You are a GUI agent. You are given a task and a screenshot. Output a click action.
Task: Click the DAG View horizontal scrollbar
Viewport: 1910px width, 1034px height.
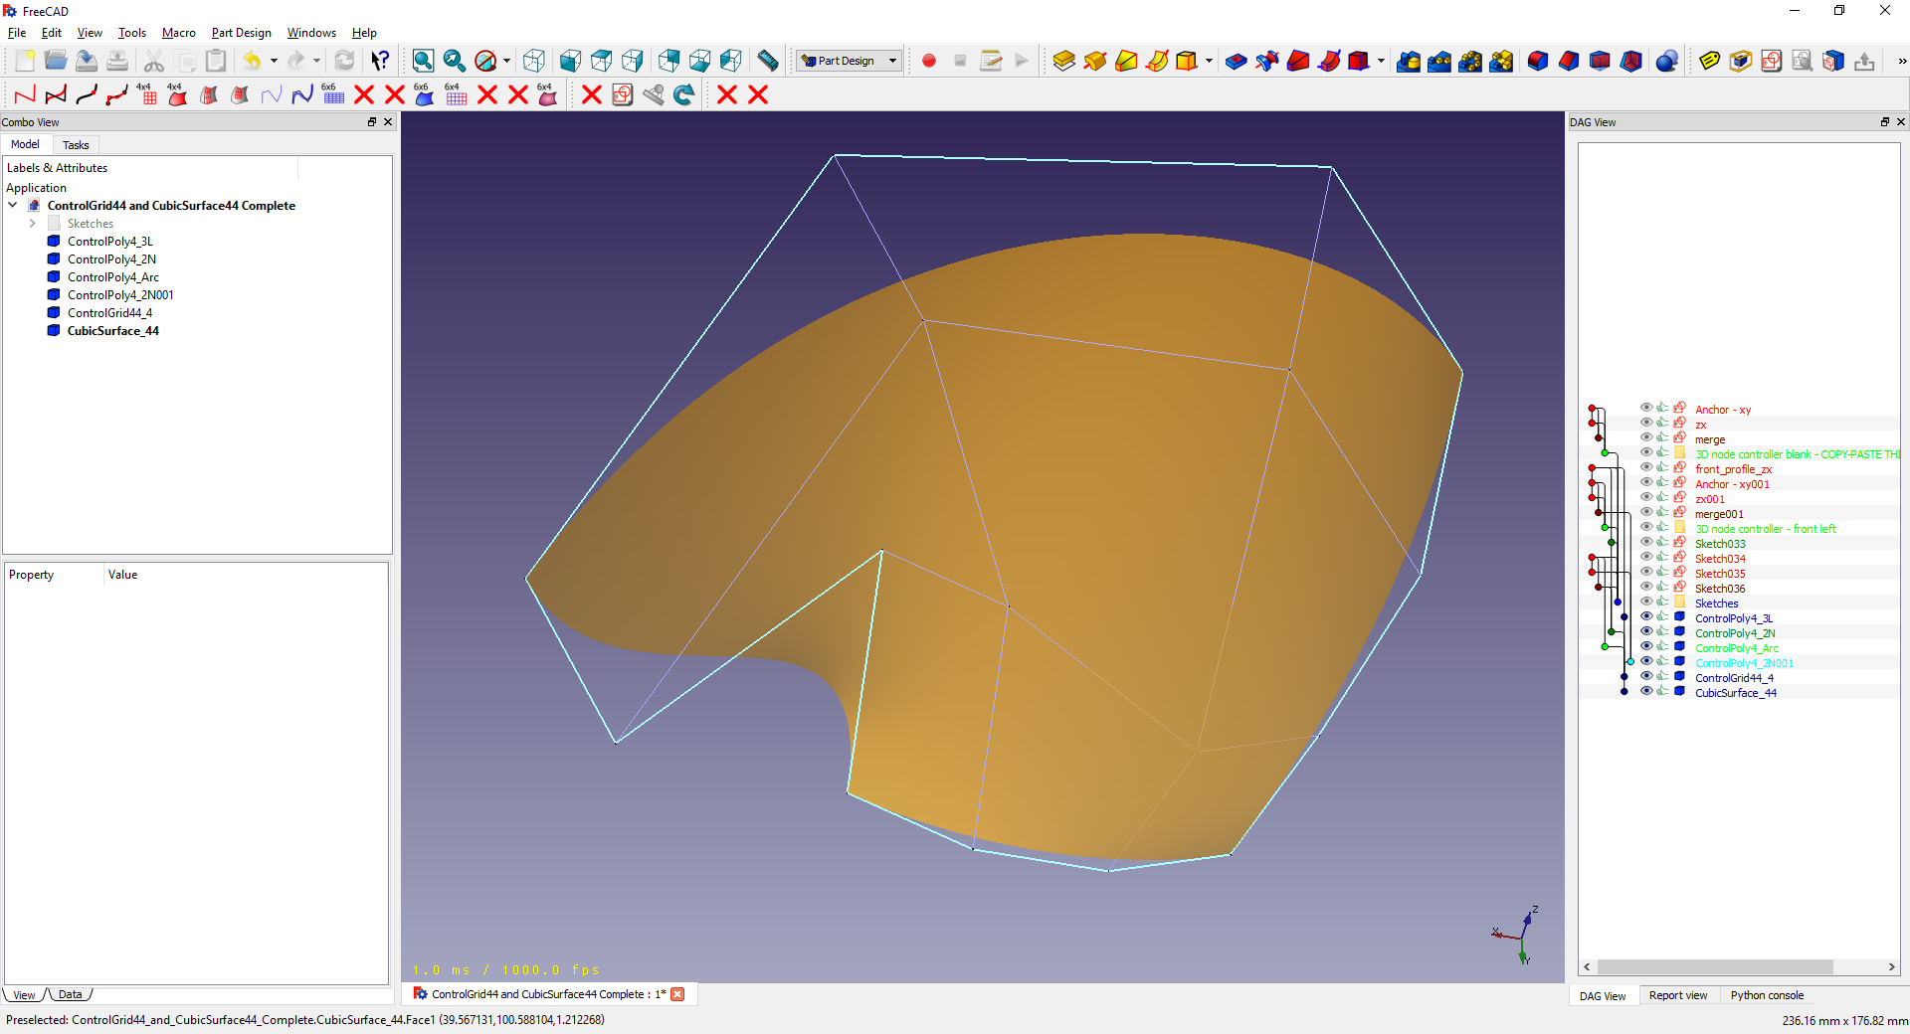click(1715, 966)
